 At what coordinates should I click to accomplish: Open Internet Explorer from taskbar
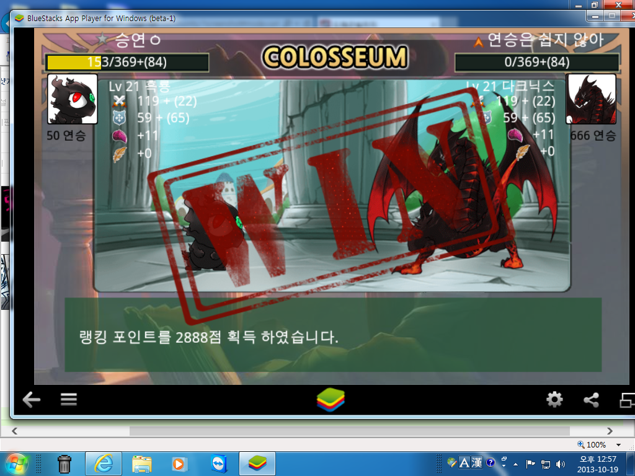(104, 464)
